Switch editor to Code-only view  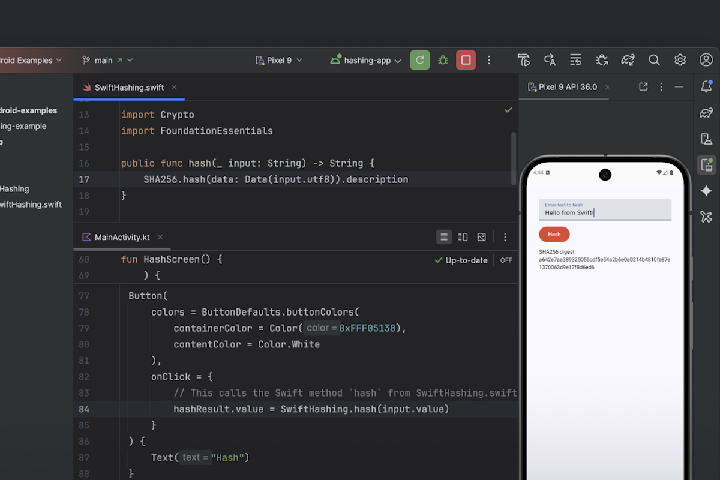coord(443,237)
